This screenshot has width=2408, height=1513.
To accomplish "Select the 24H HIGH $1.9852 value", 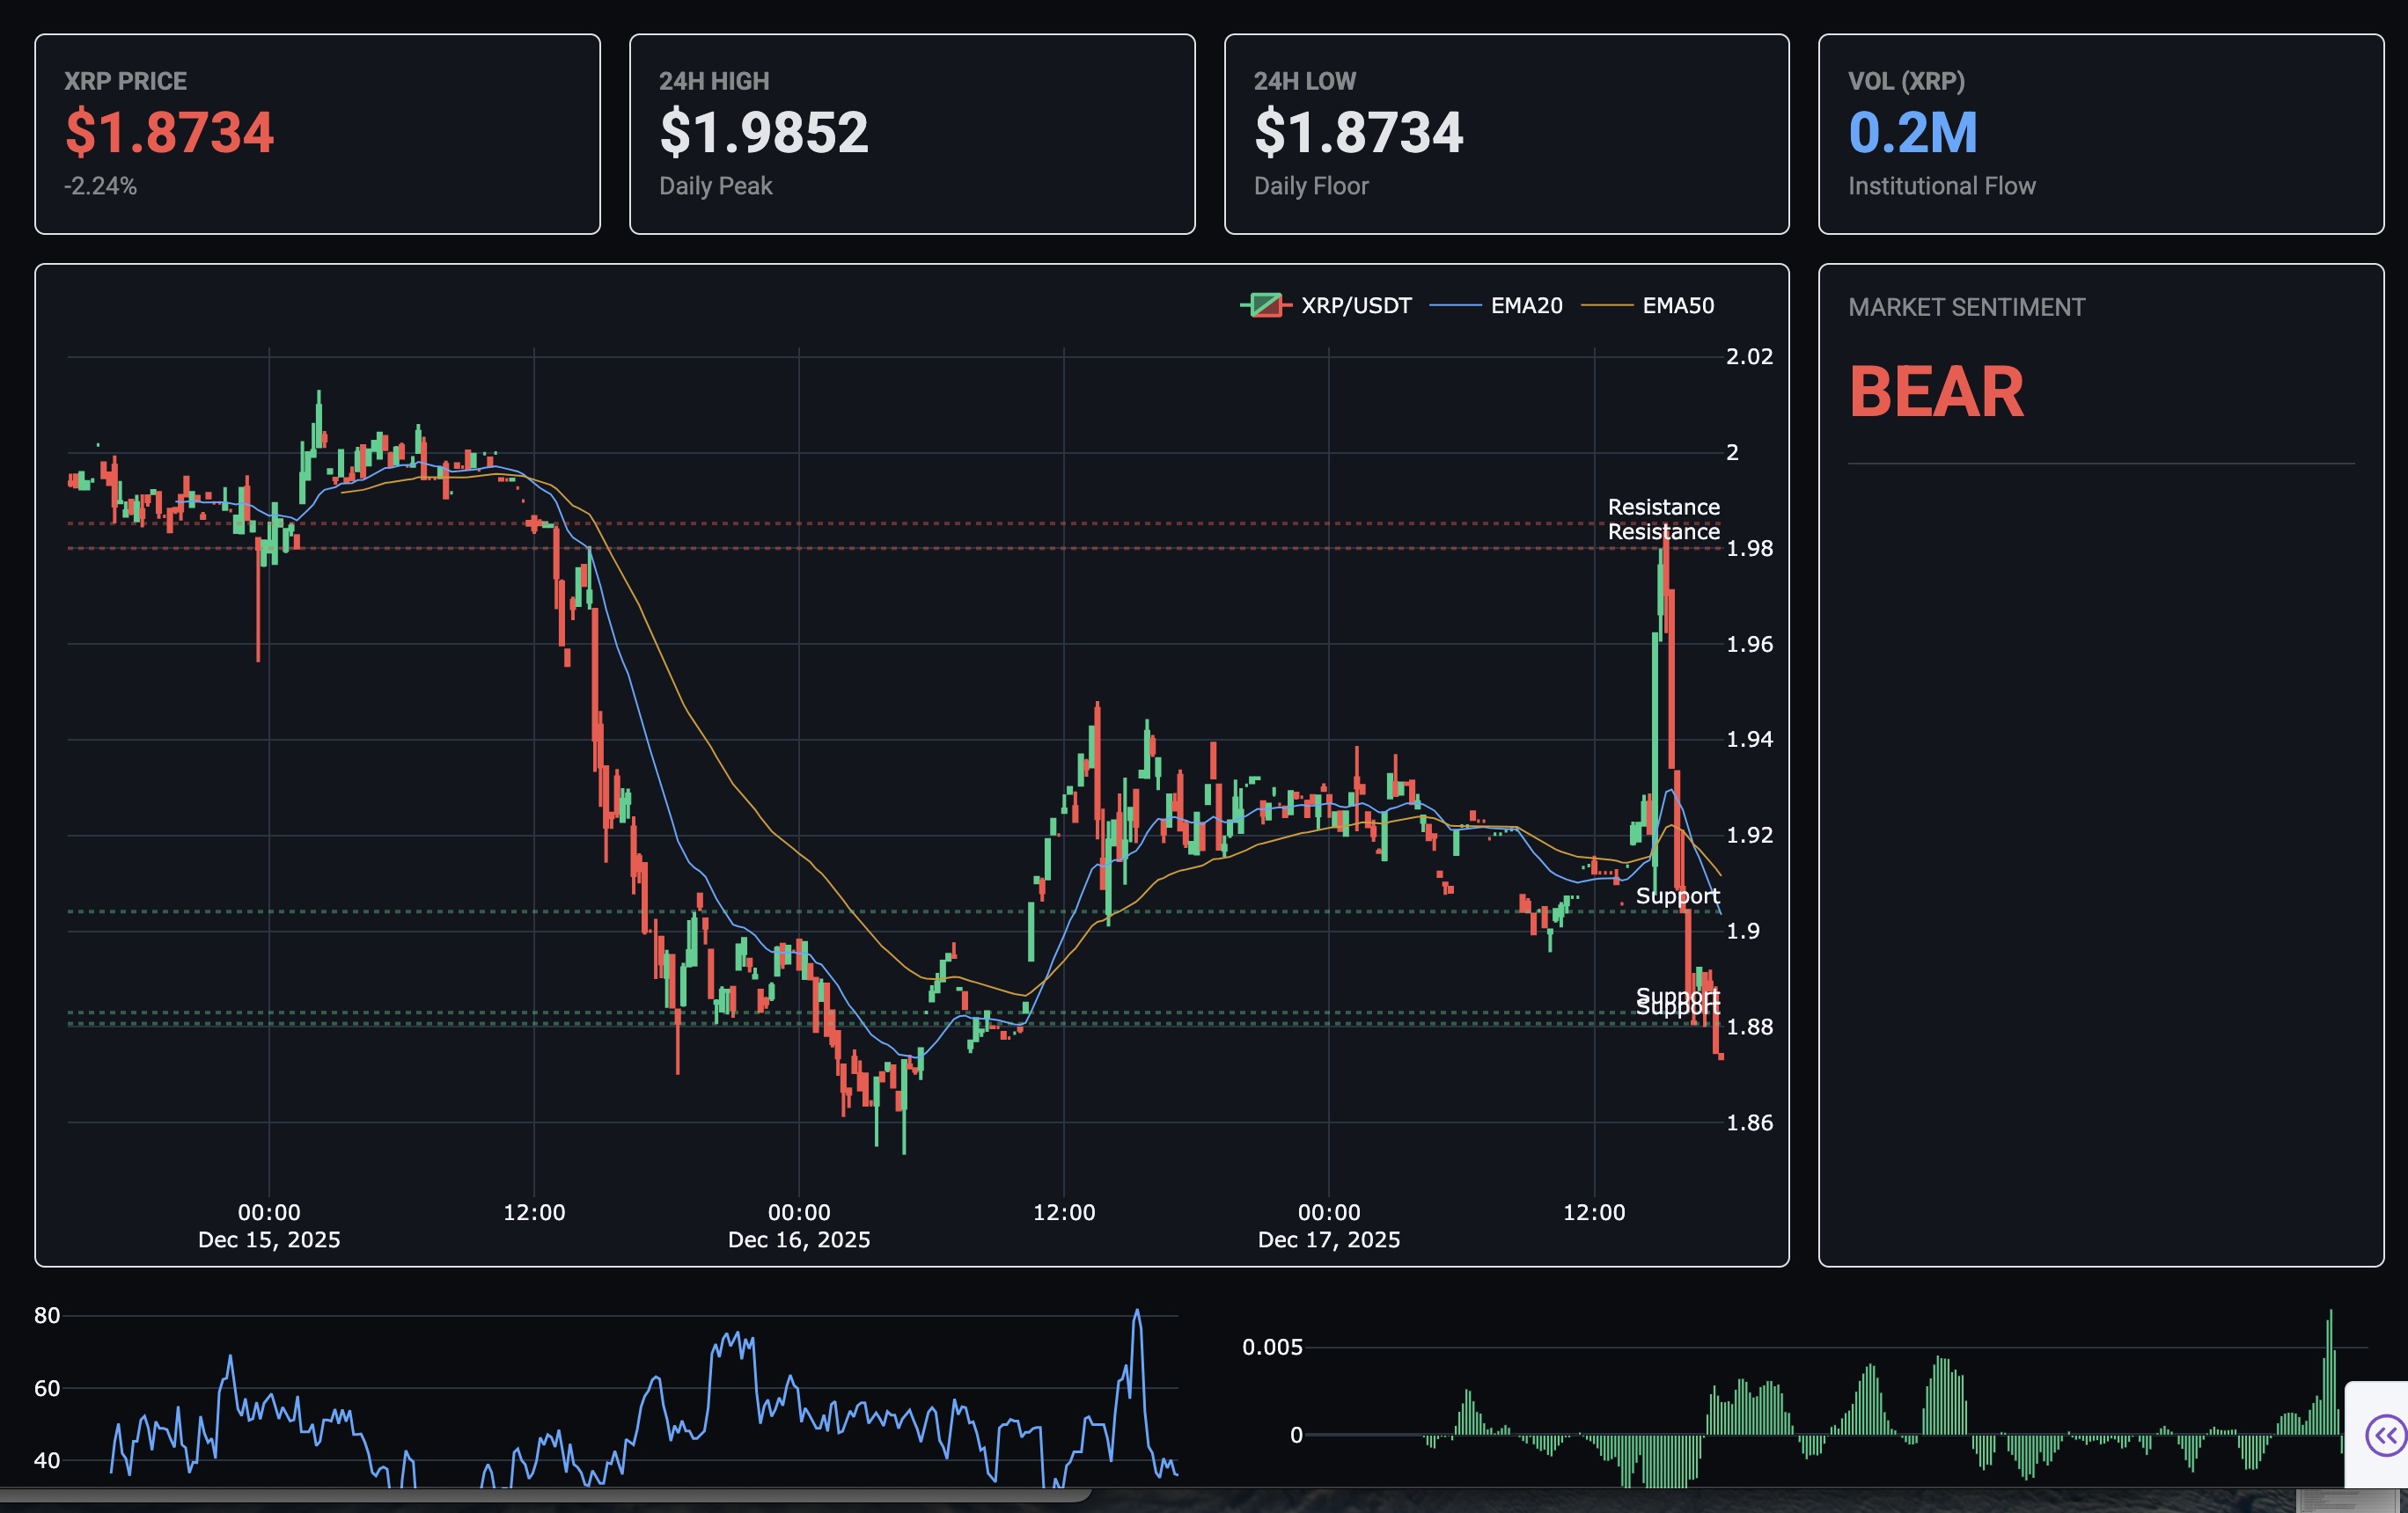I will (763, 133).
